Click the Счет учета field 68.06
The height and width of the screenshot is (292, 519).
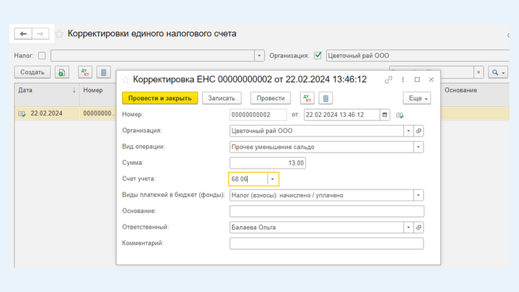click(x=249, y=179)
